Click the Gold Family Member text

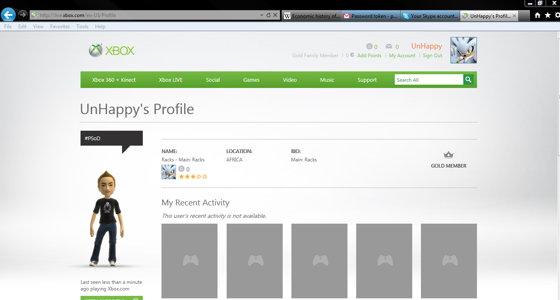[x=315, y=56]
